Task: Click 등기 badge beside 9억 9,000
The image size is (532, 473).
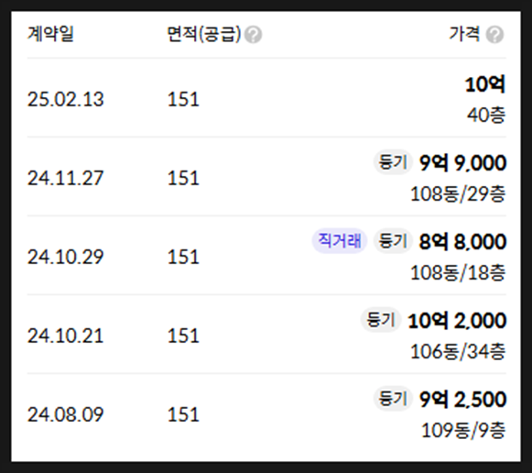Action: coord(393,162)
